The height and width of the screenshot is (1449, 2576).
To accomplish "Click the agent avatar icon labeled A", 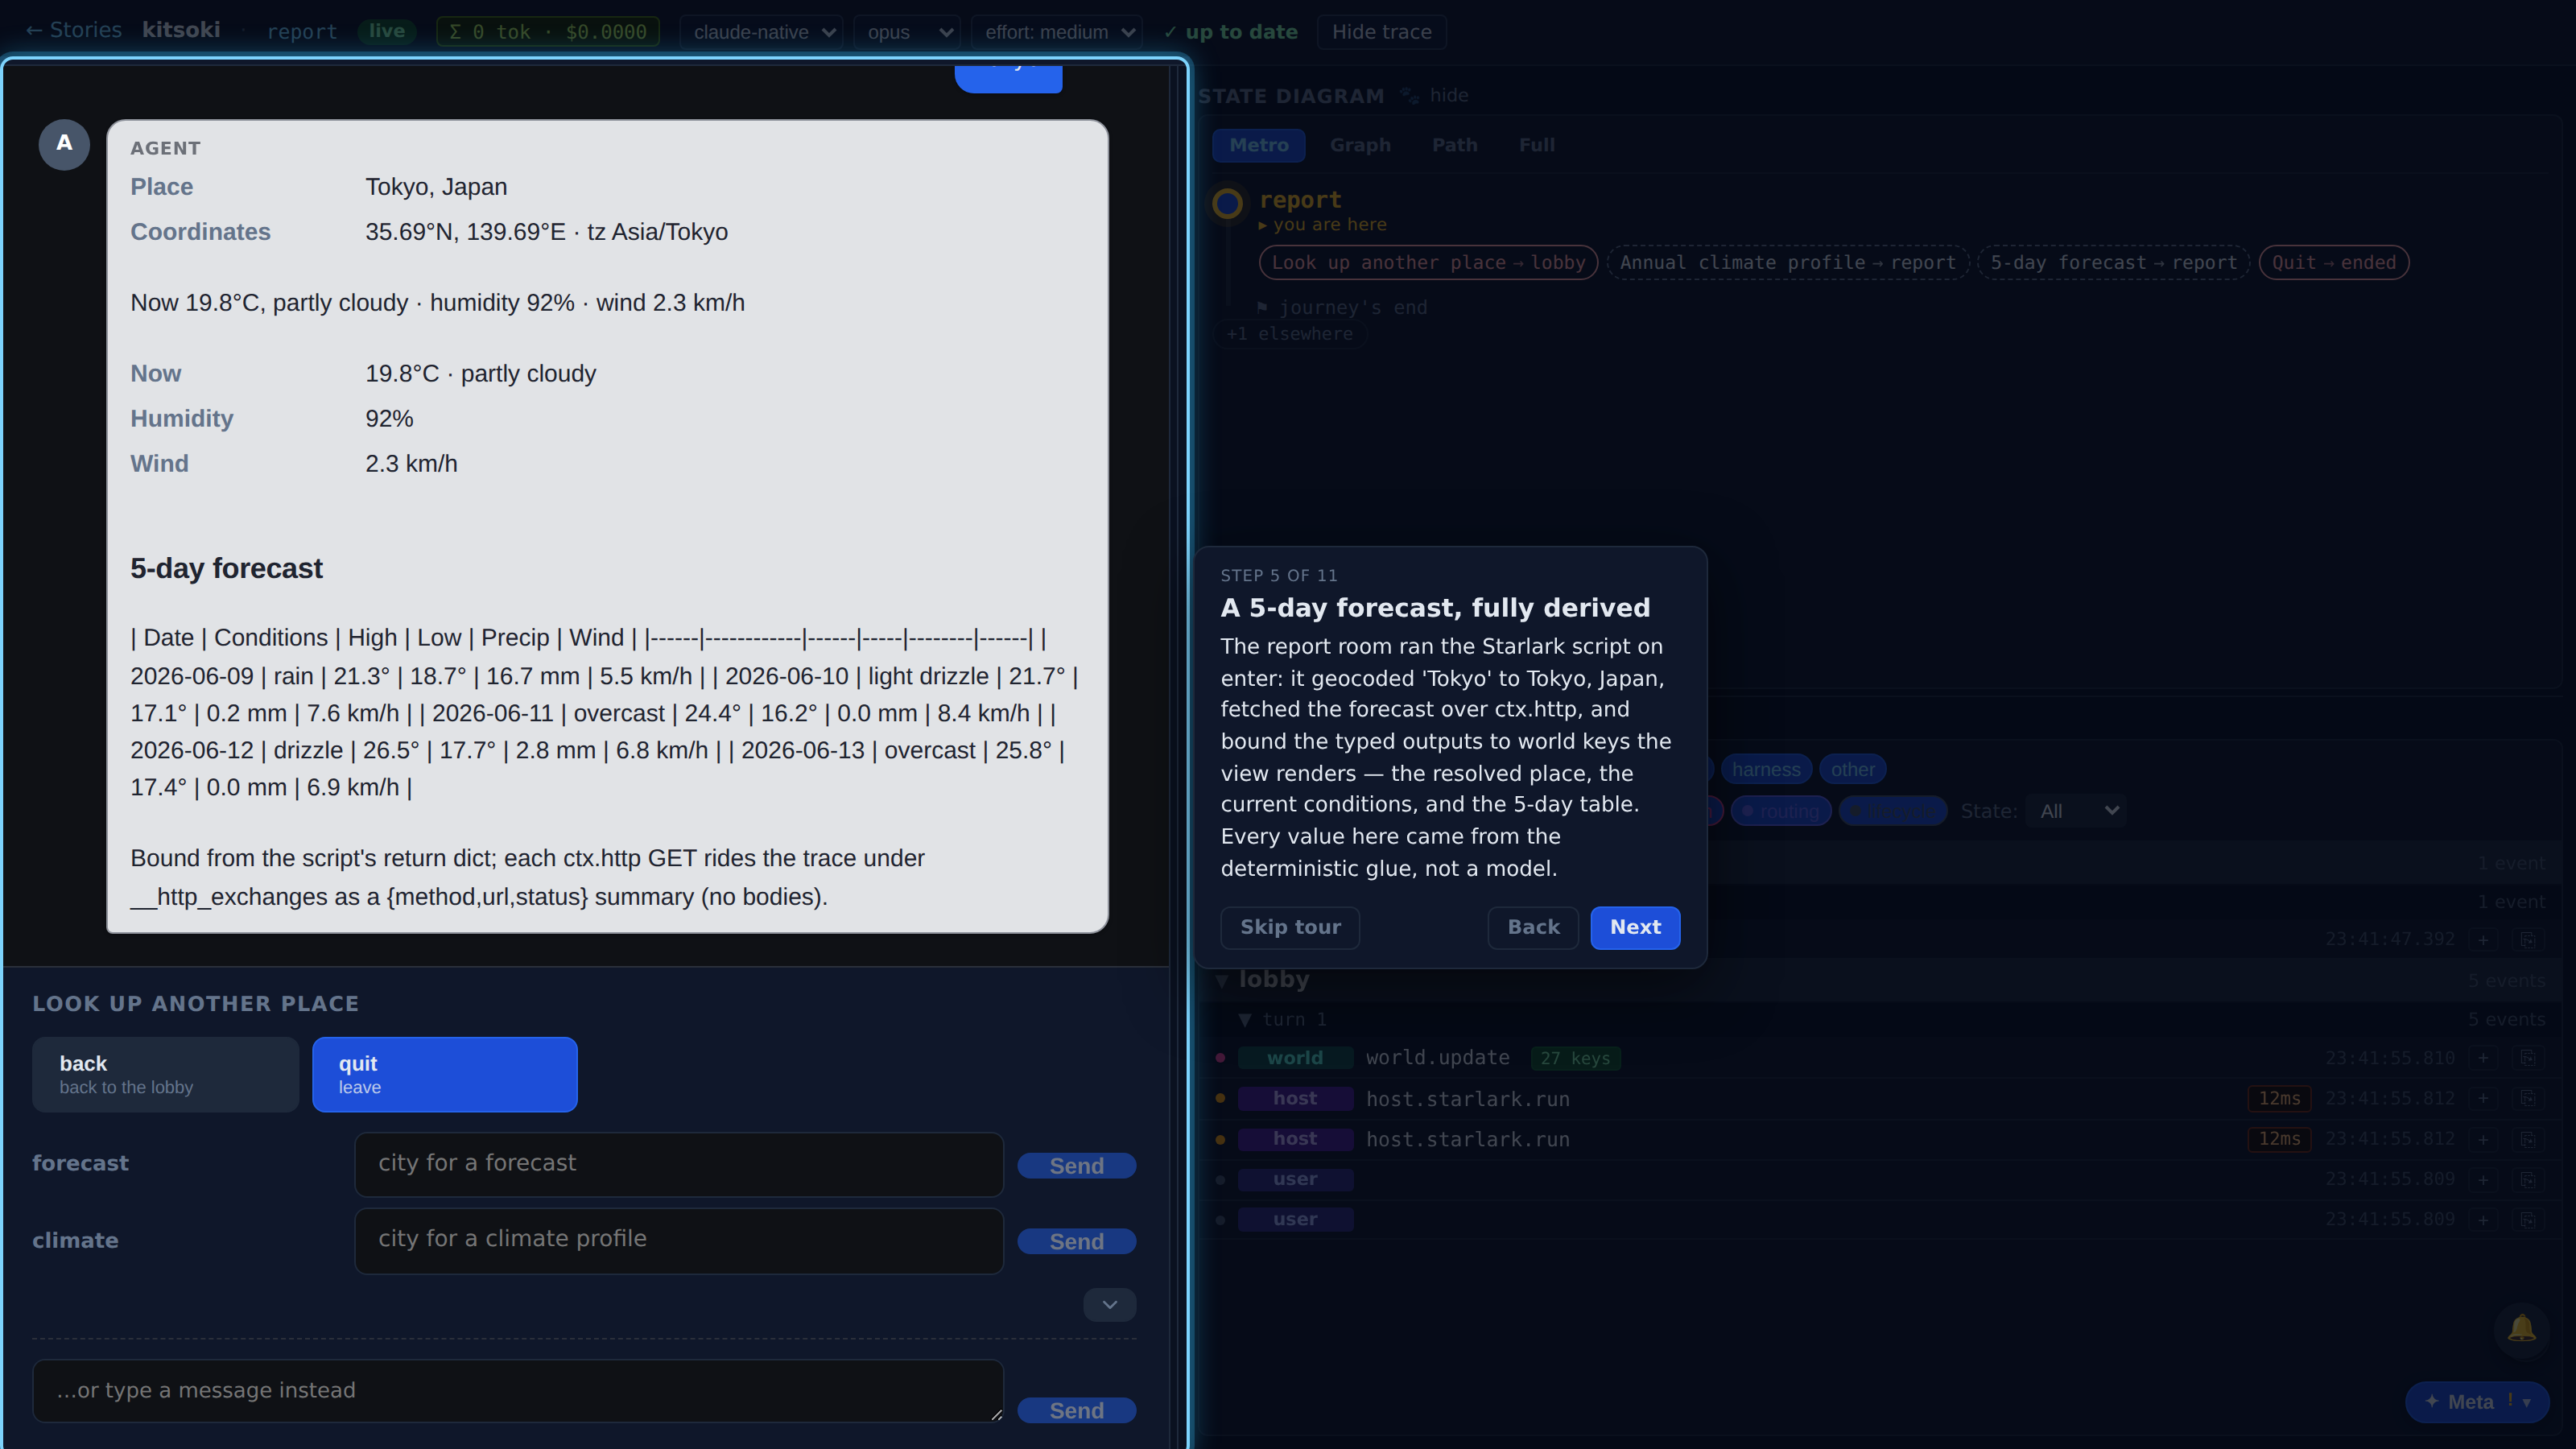I will click(64, 144).
